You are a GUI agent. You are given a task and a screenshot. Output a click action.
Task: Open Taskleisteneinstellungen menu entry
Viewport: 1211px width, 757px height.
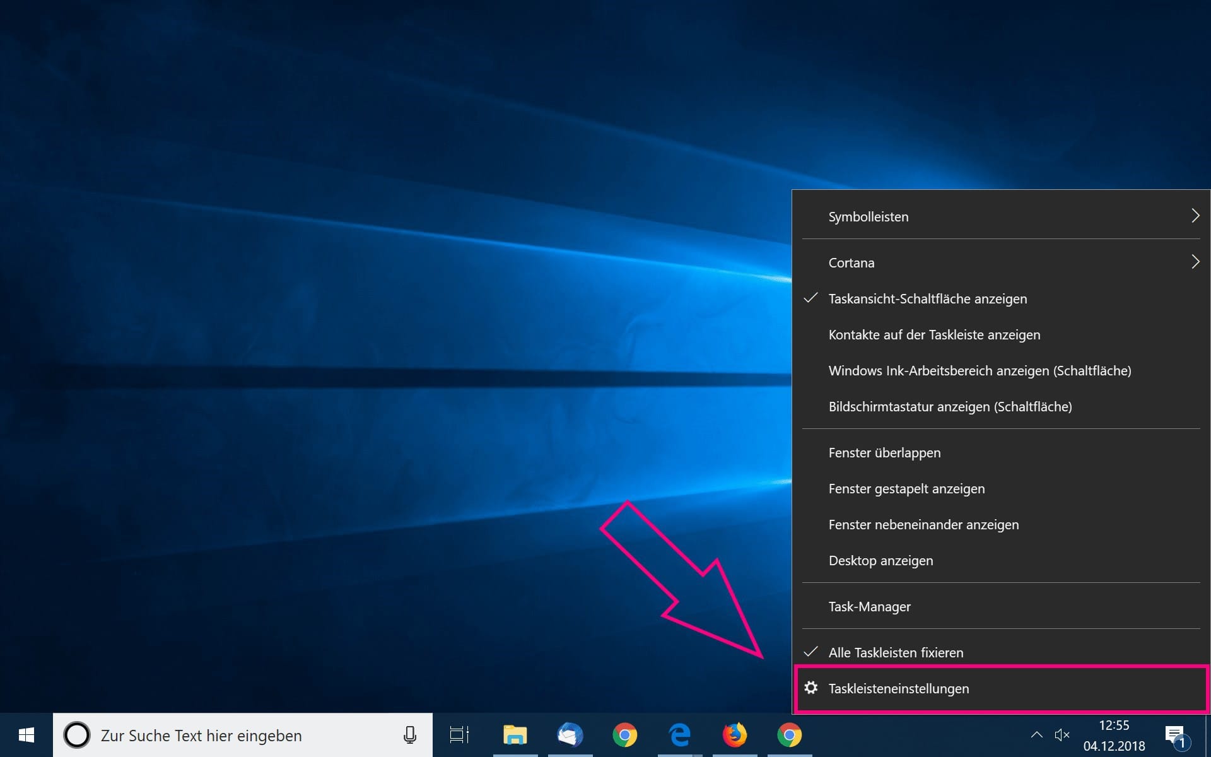click(899, 689)
